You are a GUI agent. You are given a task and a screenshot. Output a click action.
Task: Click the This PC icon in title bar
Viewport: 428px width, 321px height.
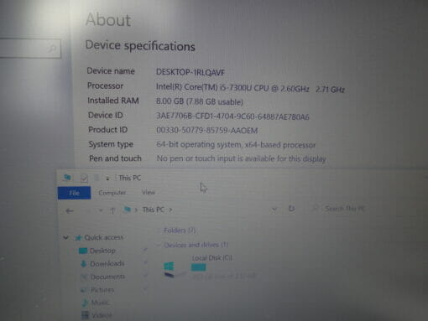[x=67, y=177]
